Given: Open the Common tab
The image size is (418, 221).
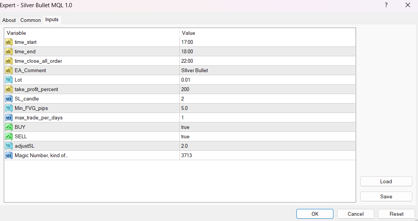Looking at the screenshot, I should click(30, 20).
